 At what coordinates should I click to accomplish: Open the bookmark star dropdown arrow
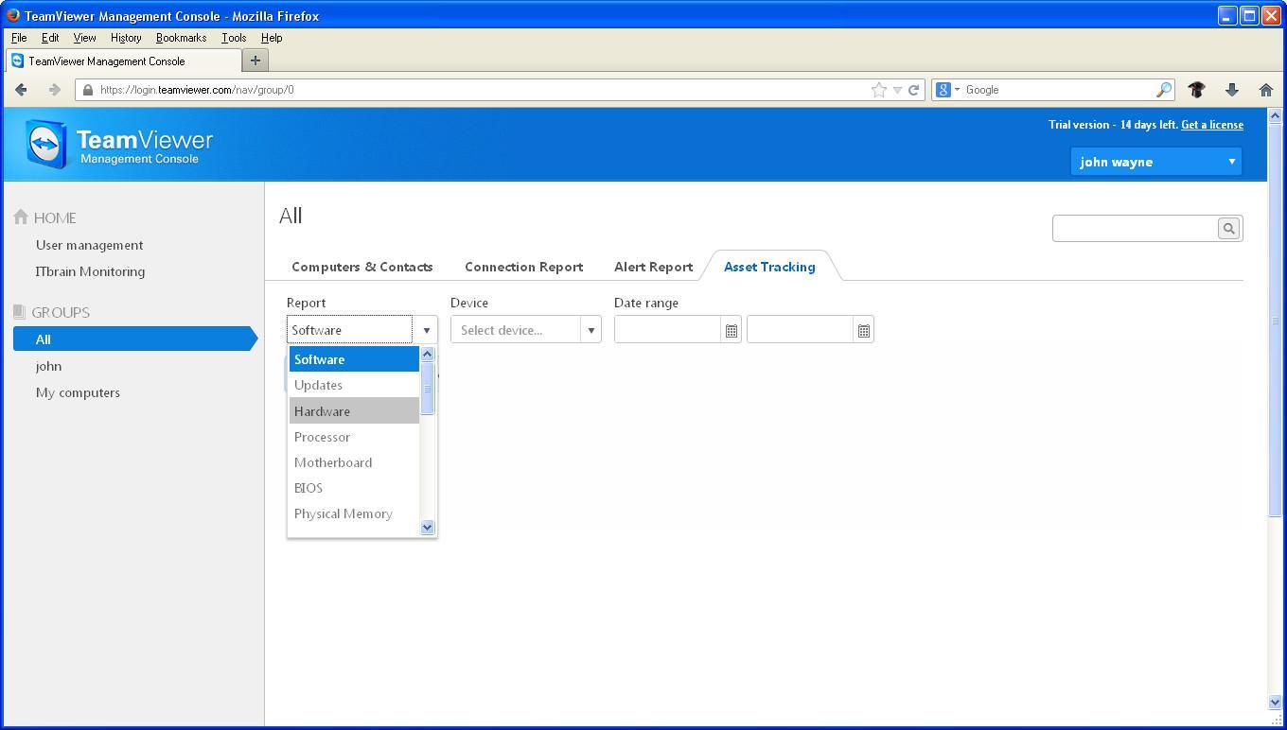pyautogui.click(x=897, y=90)
